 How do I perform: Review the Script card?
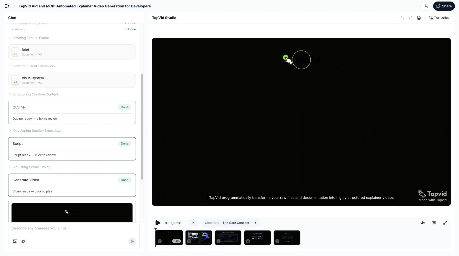coord(72,149)
